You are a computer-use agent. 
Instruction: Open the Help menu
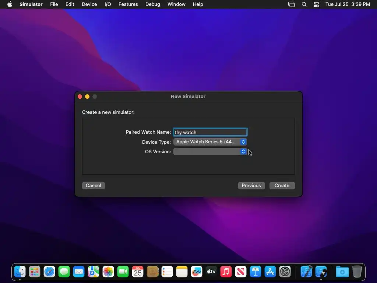click(198, 4)
